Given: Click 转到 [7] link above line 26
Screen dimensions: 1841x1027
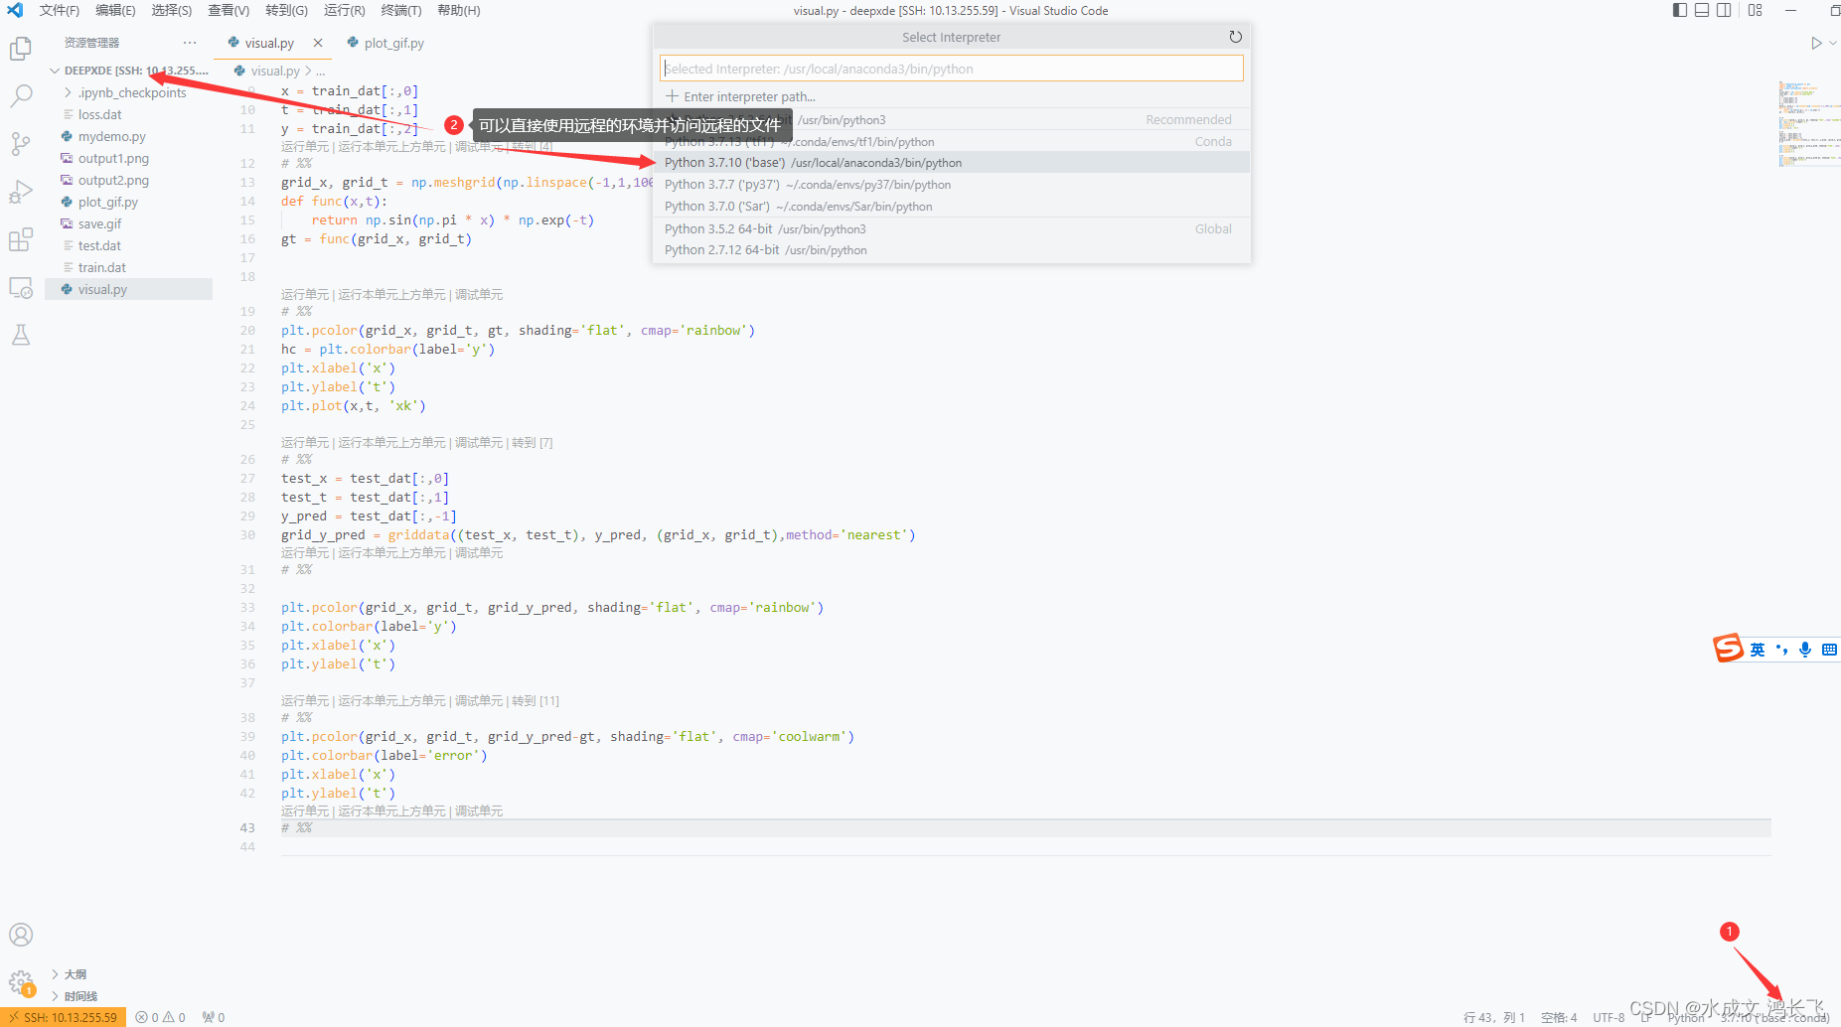Looking at the screenshot, I should coord(533,443).
